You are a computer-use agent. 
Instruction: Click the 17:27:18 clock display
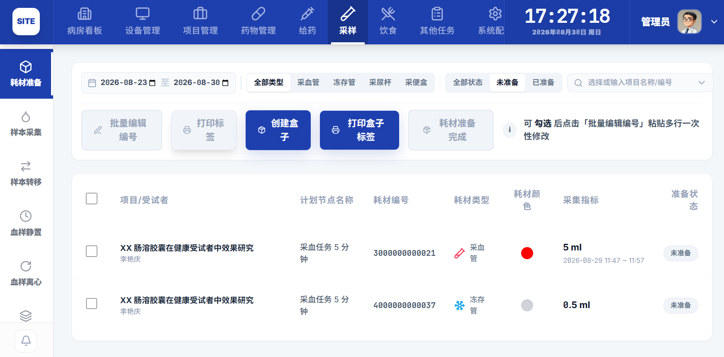coord(567,16)
